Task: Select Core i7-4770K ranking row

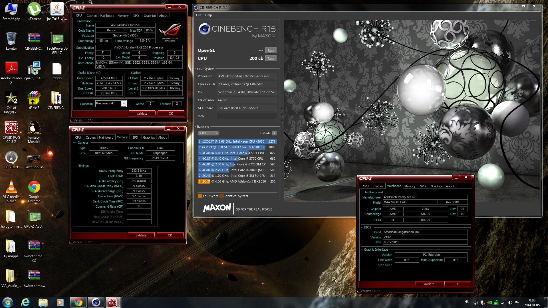Action: 237,153
